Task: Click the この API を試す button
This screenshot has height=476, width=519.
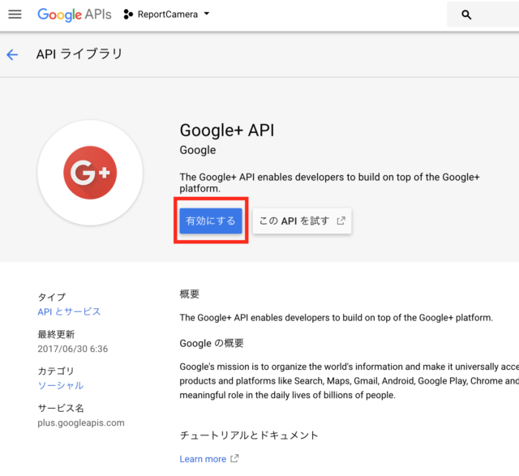Action: point(302,221)
